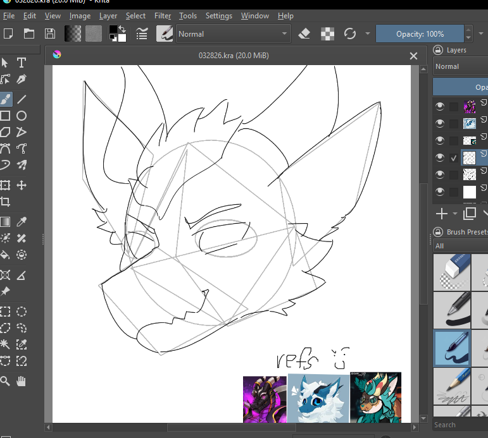Select the Rectangular Selection tool

pos(5,312)
